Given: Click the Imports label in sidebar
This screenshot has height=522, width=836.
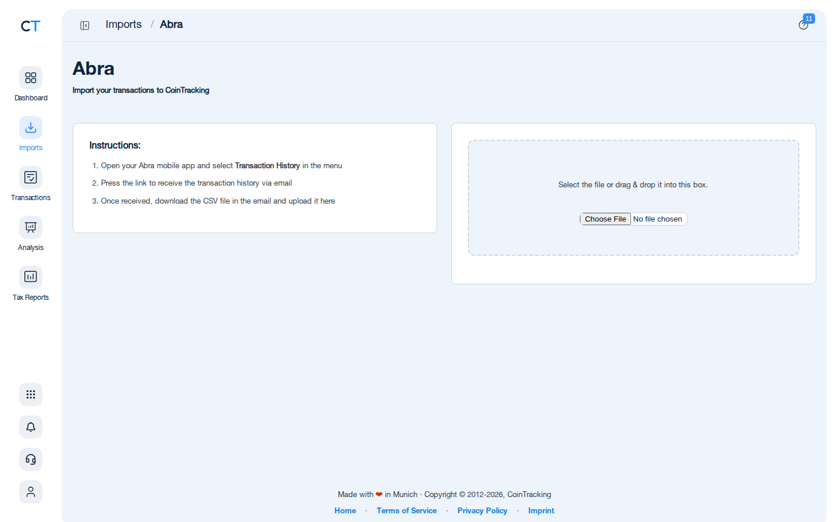Looking at the screenshot, I should [31, 148].
